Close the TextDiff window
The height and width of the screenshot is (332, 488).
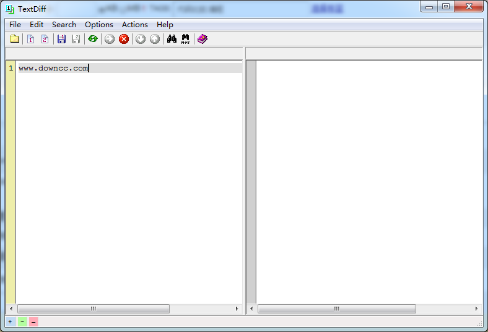(469, 7)
